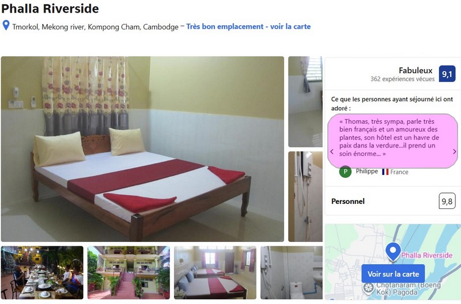Click Philippe's green avatar circle
This screenshot has height=304, width=461.
[345, 172]
